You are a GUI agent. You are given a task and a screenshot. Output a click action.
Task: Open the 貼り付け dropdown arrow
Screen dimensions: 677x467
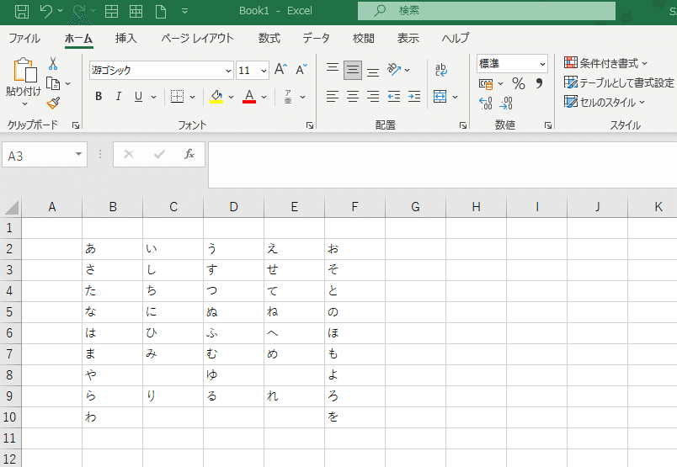[24, 104]
